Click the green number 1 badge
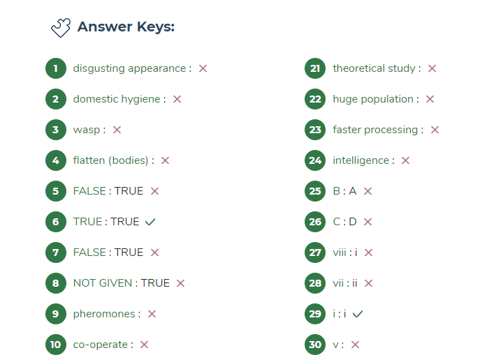 coord(56,68)
